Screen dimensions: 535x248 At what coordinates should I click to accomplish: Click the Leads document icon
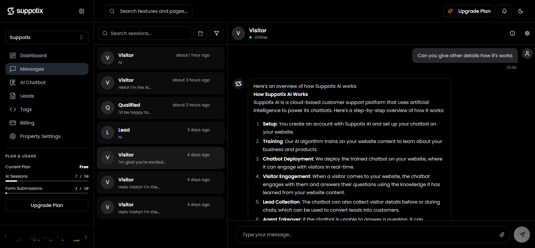click(13, 96)
